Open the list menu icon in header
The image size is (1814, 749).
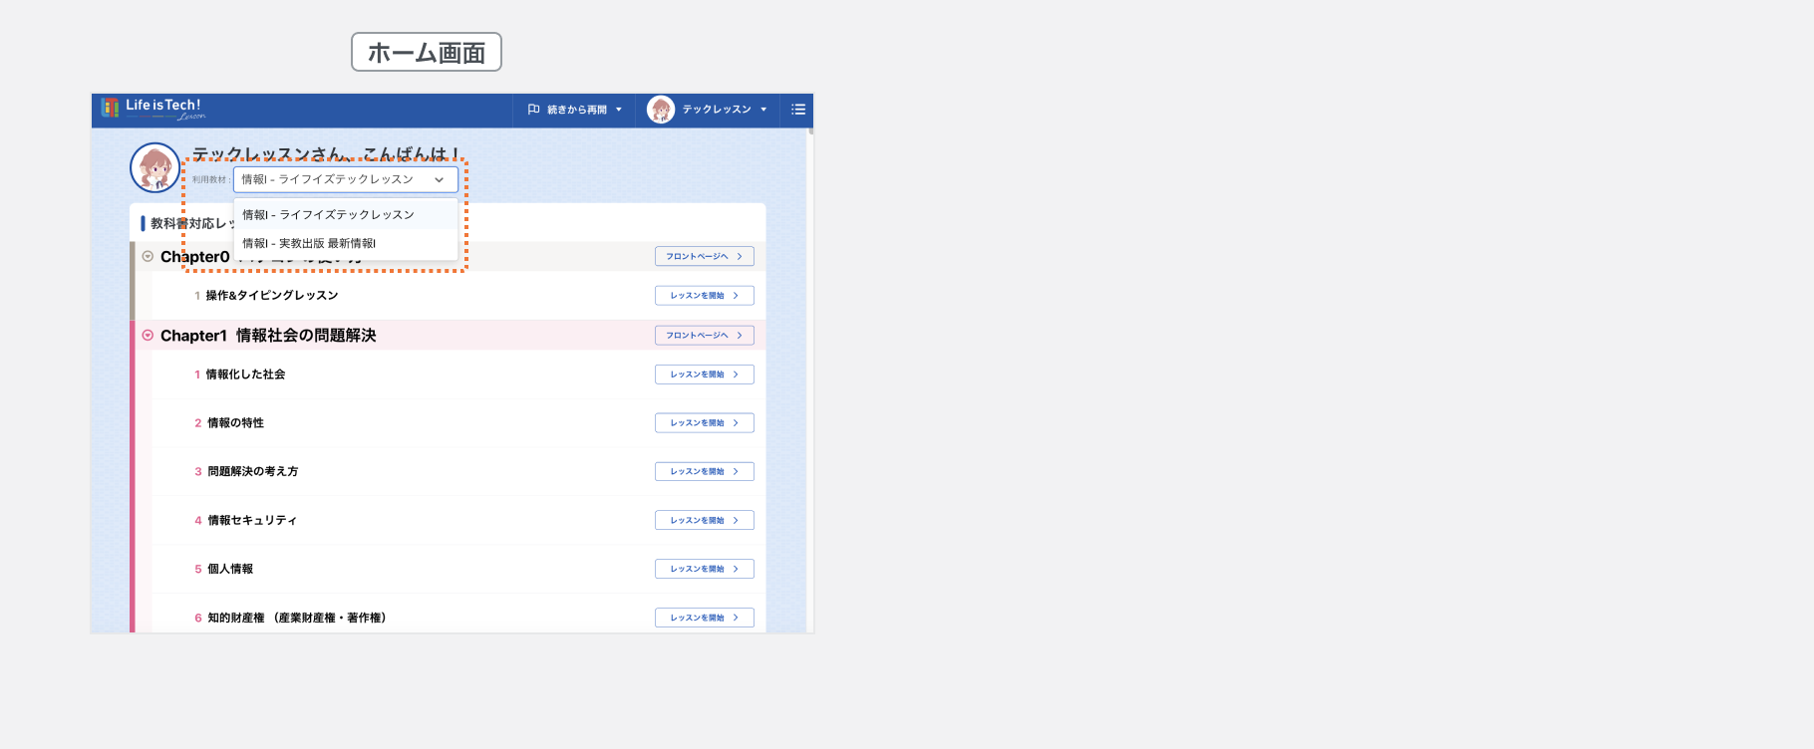click(797, 110)
